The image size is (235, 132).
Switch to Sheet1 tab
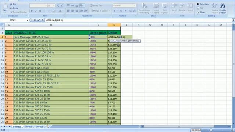[17, 126]
